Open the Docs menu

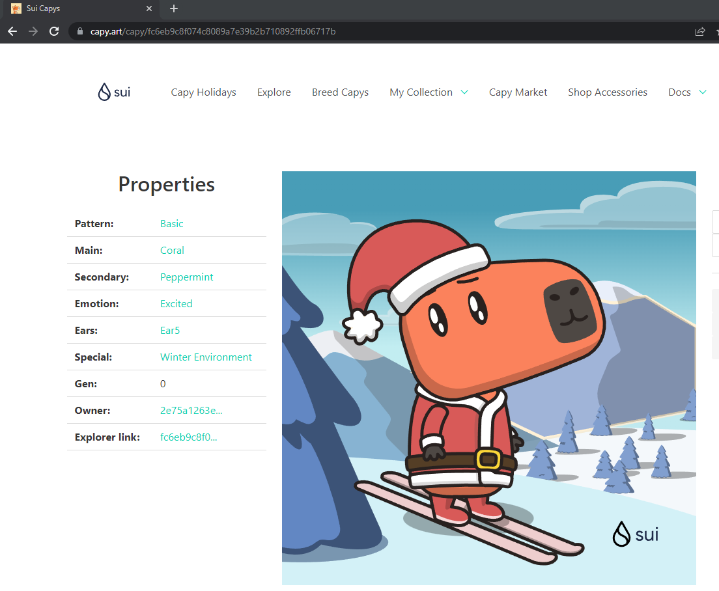point(679,92)
